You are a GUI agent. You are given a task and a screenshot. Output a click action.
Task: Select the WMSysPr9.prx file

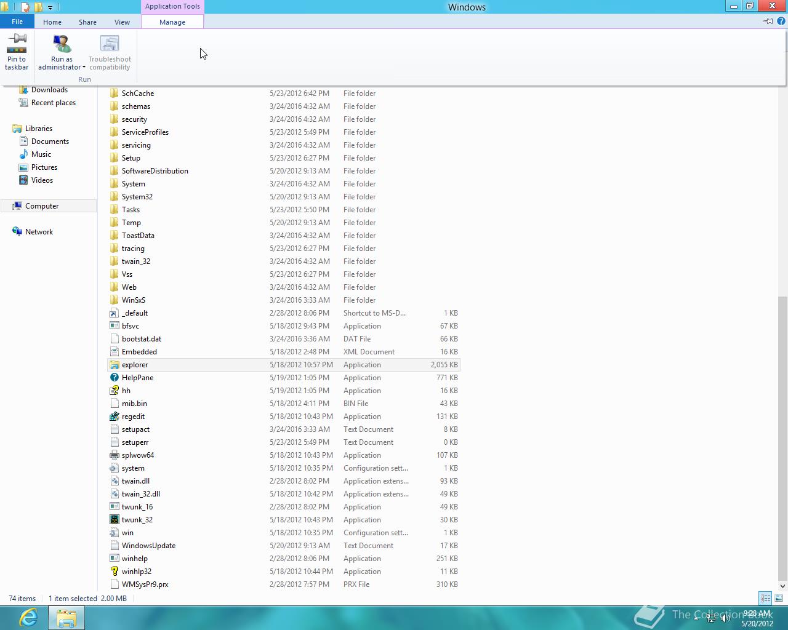284,584
